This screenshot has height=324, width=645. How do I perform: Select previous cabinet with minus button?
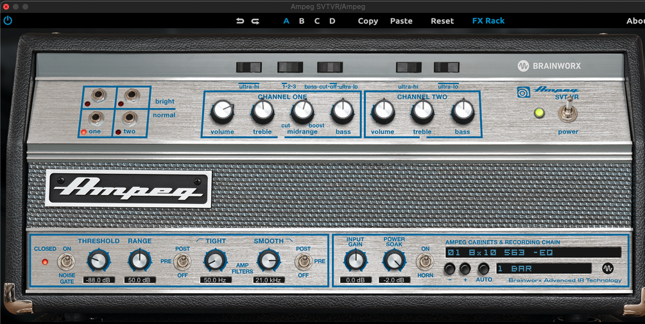[450, 269]
